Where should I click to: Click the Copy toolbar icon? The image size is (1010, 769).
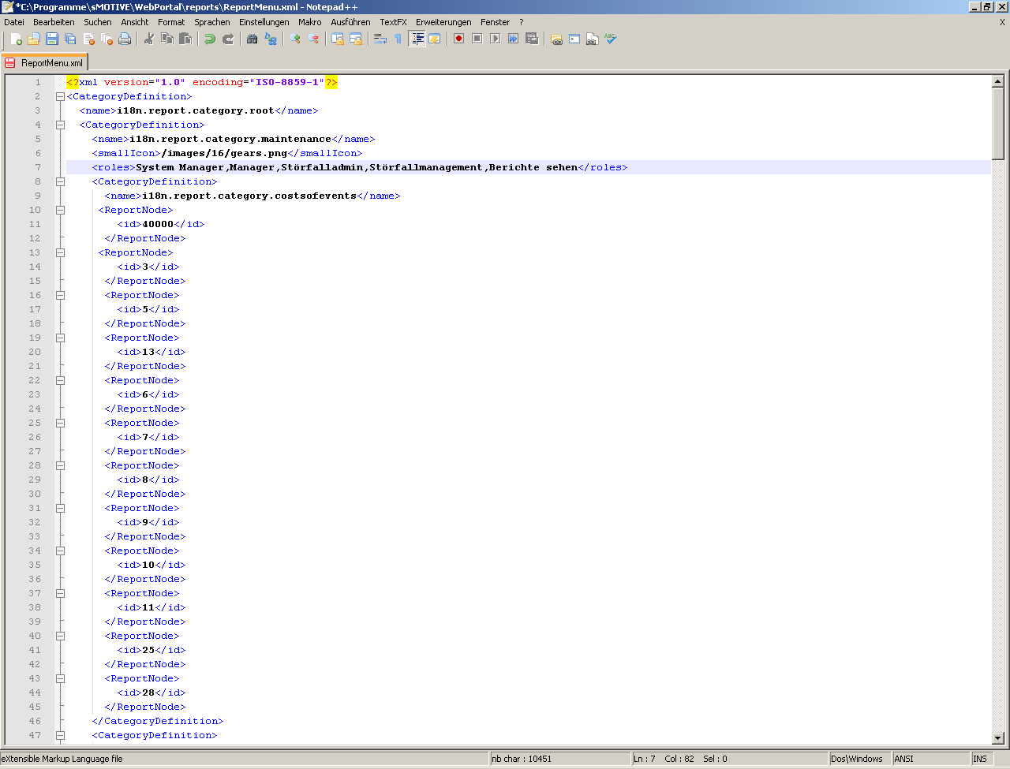pos(167,39)
